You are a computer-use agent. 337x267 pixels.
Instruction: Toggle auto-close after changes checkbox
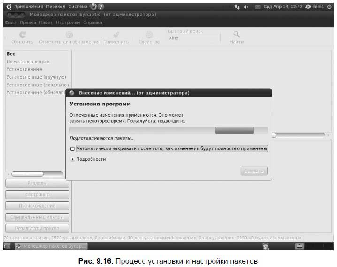[x=72, y=148]
